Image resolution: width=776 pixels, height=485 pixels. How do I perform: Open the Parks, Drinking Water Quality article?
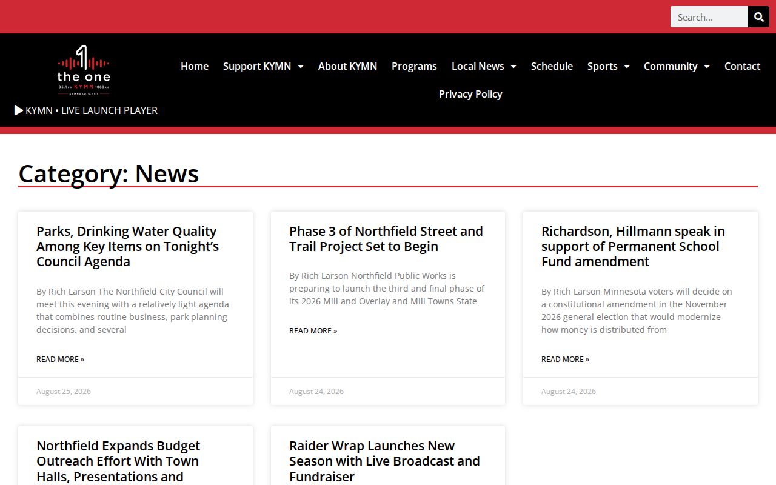click(x=127, y=246)
